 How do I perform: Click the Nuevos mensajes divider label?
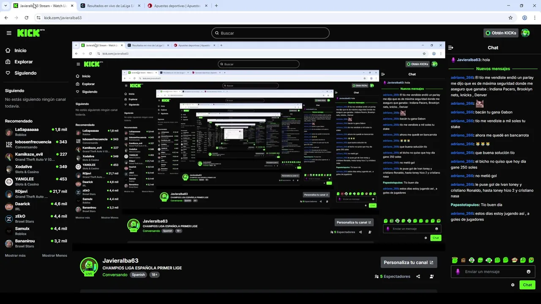tap(493, 68)
